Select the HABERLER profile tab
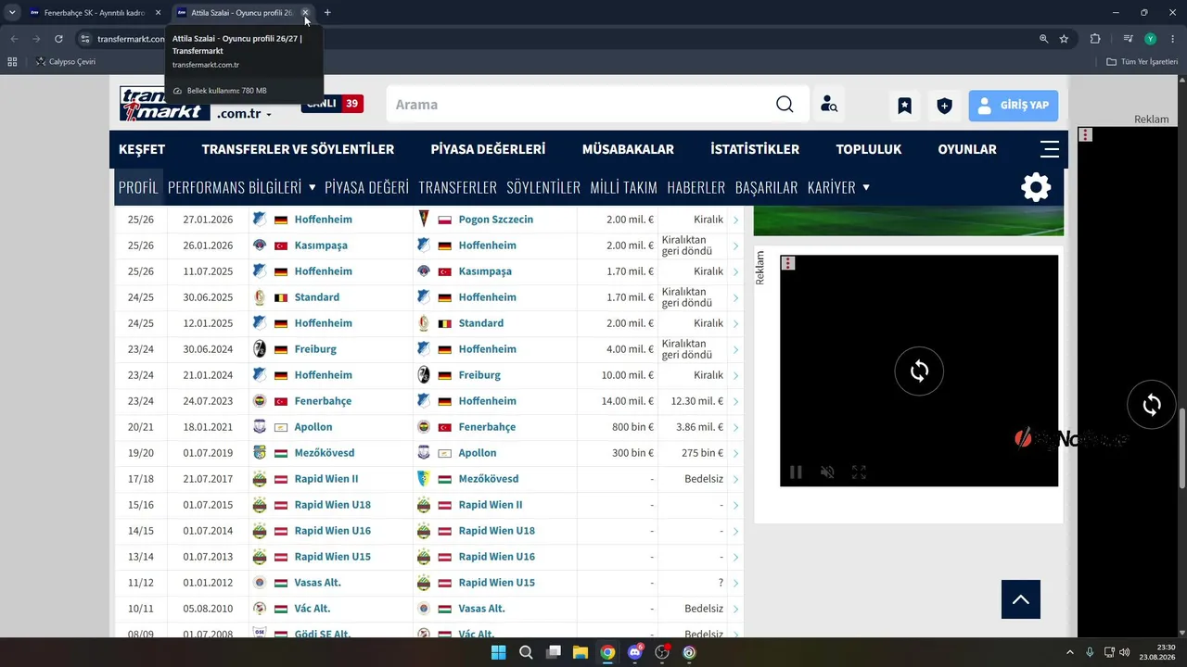This screenshot has height=667, width=1187. (x=696, y=187)
